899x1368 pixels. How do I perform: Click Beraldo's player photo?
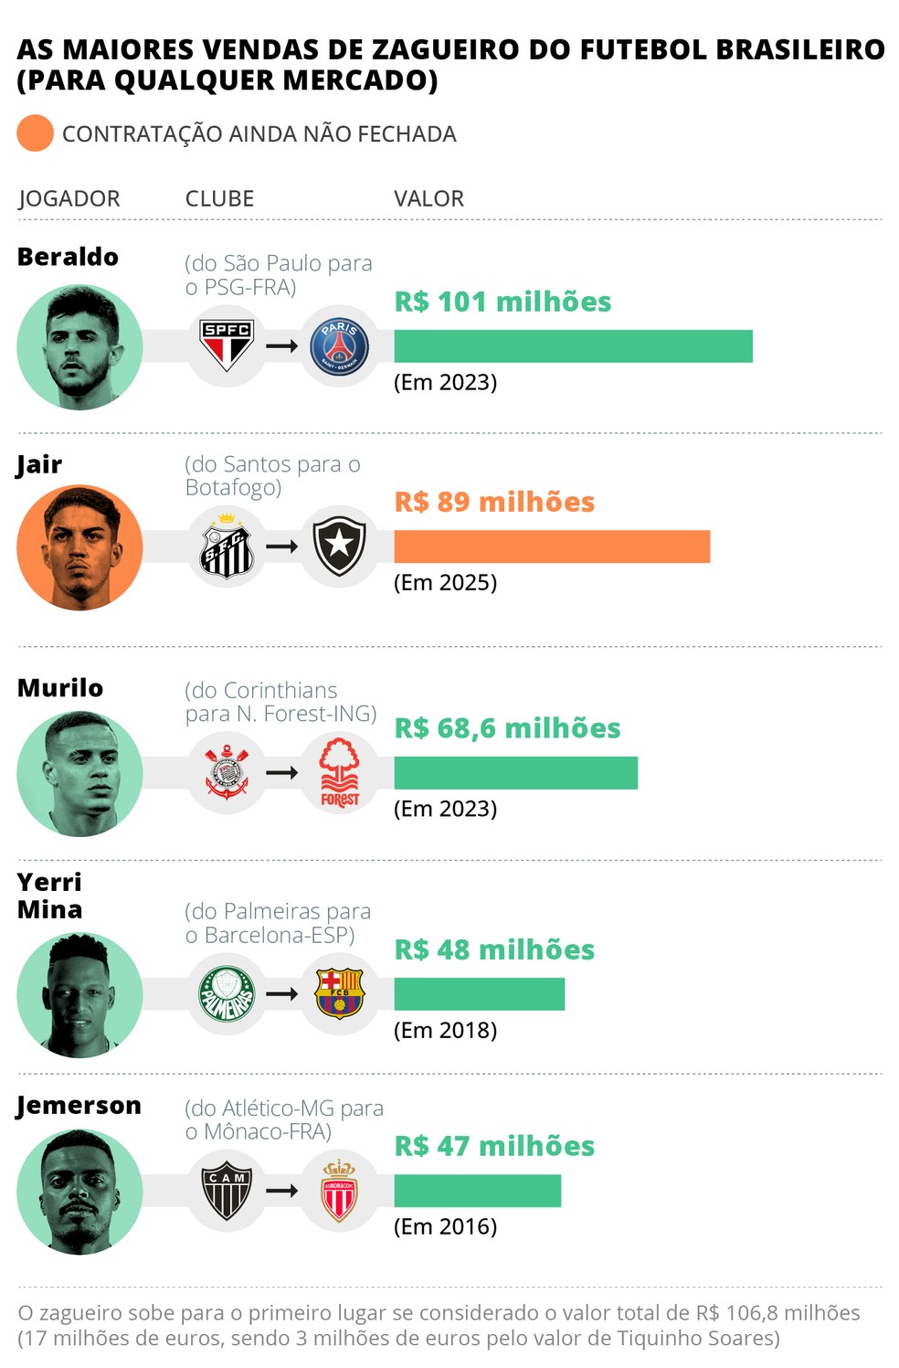80,347
